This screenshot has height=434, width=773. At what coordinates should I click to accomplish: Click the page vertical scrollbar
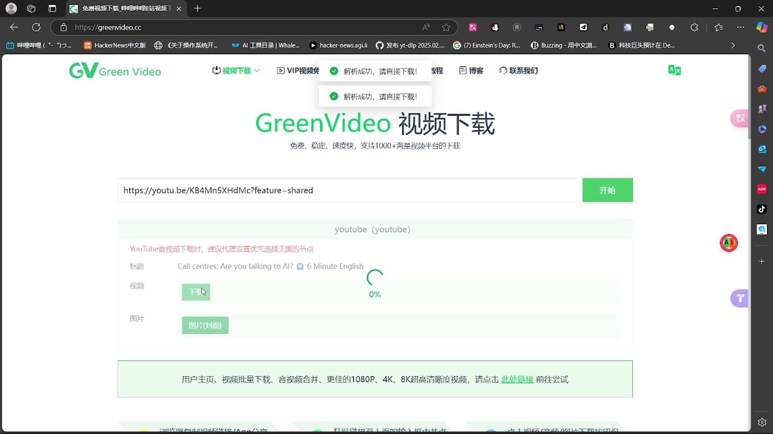click(749, 96)
